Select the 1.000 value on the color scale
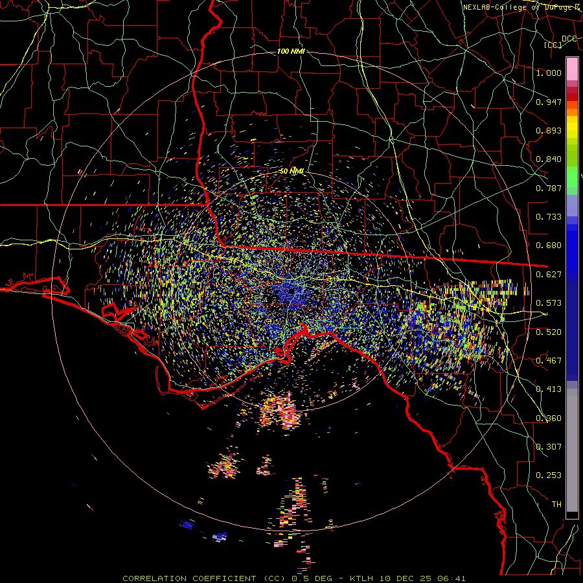The width and height of the screenshot is (583, 583). tap(549, 73)
